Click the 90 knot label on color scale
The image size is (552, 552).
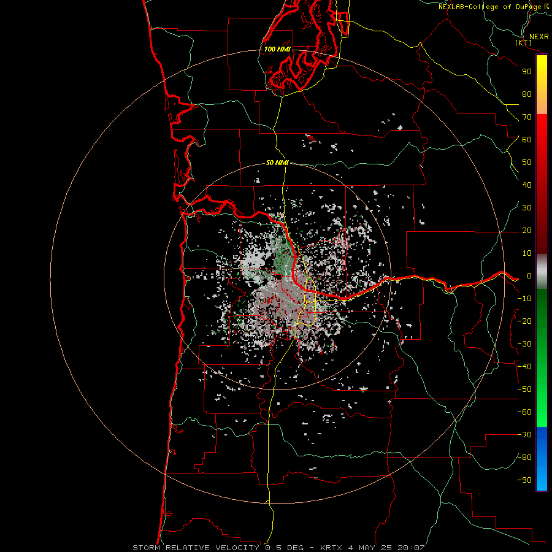tap(527, 72)
